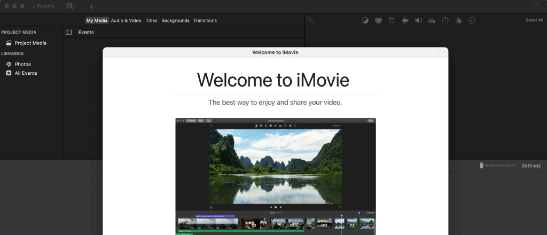The height and width of the screenshot is (235, 547).
Task: Open the speed adjustment tool
Action: tap(445, 21)
